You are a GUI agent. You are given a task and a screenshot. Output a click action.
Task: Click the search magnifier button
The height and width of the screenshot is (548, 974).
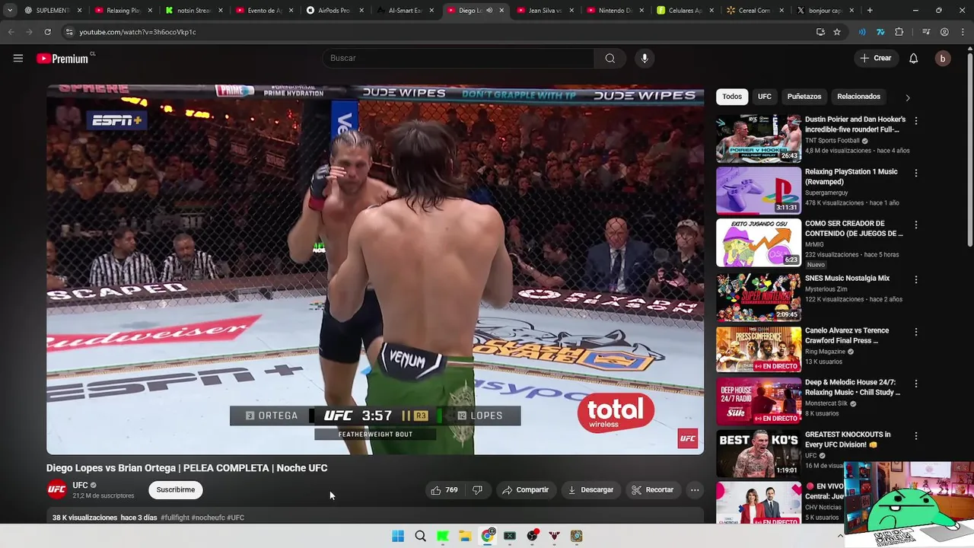point(610,59)
